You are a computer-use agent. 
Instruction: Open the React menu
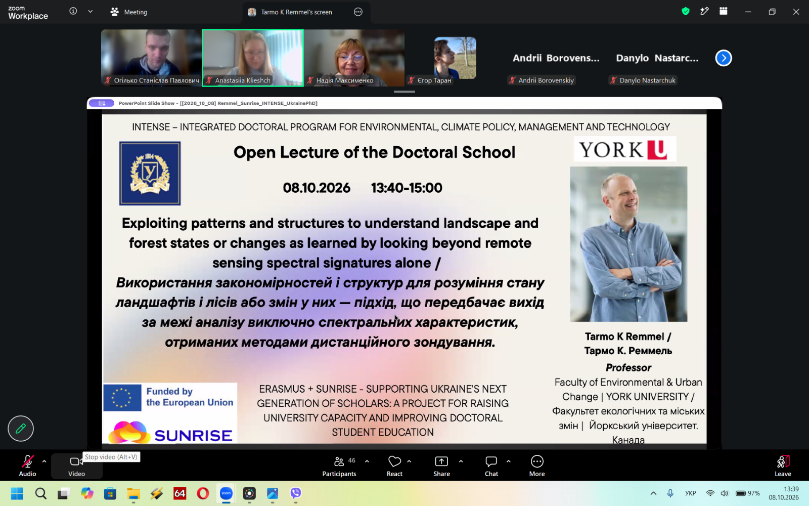tap(394, 466)
